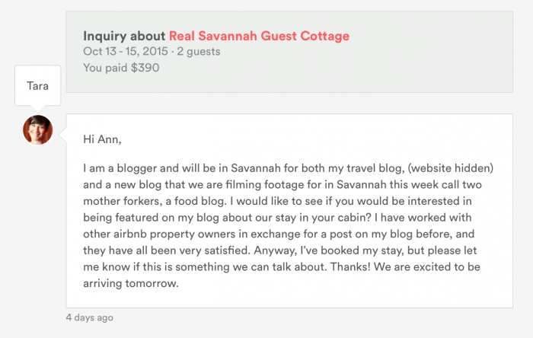Click Tara's round profile photo
533x338 pixels.
(38, 130)
